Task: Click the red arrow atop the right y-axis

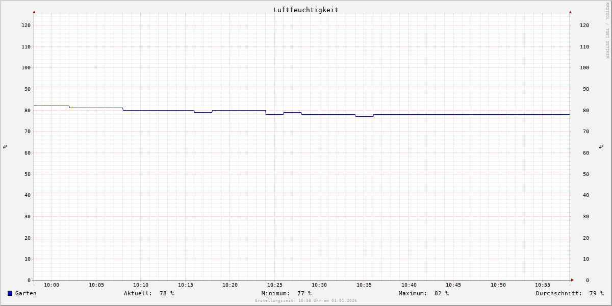Action: [x=570, y=12]
